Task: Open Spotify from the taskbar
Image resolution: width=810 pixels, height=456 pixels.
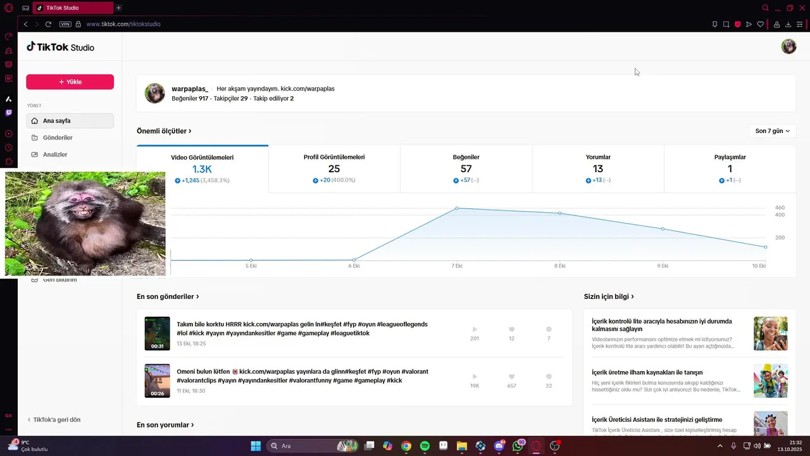Action: coord(425,446)
